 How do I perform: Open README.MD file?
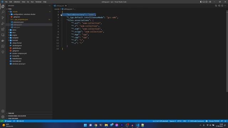(29, 61)
